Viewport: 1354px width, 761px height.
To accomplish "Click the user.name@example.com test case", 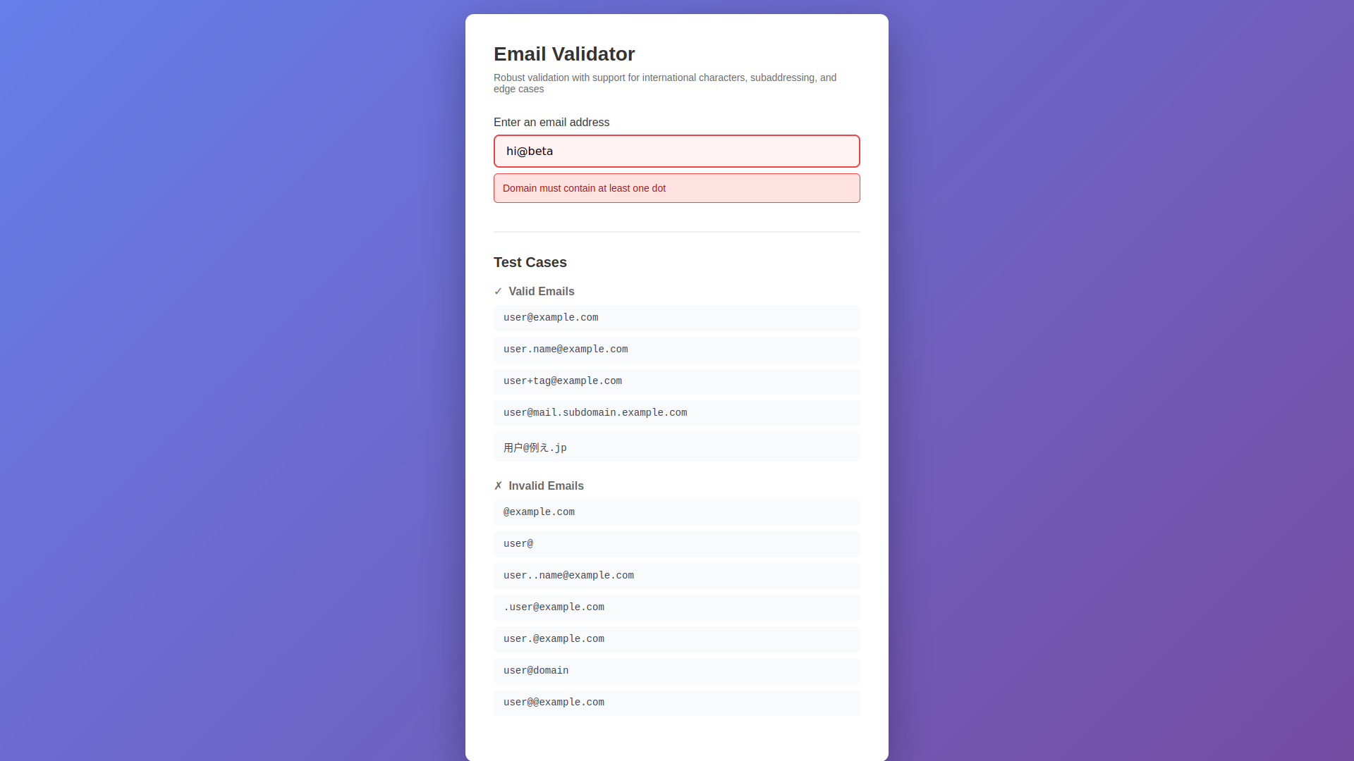I will [x=676, y=349].
